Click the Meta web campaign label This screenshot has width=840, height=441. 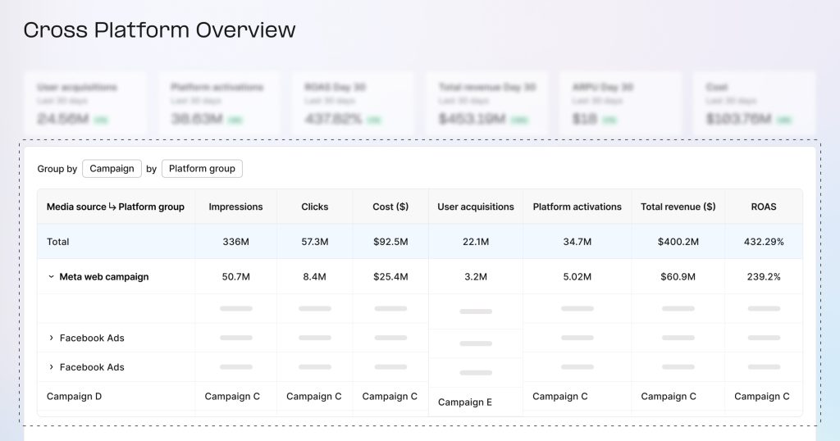[x=104, y=277]
